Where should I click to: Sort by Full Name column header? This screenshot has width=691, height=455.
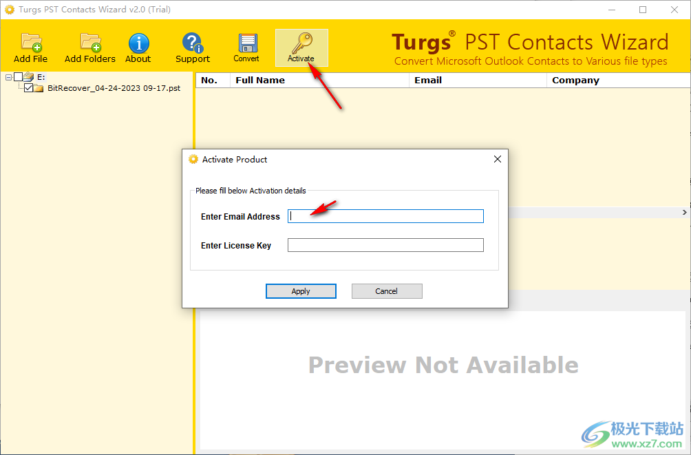(319, 81)
